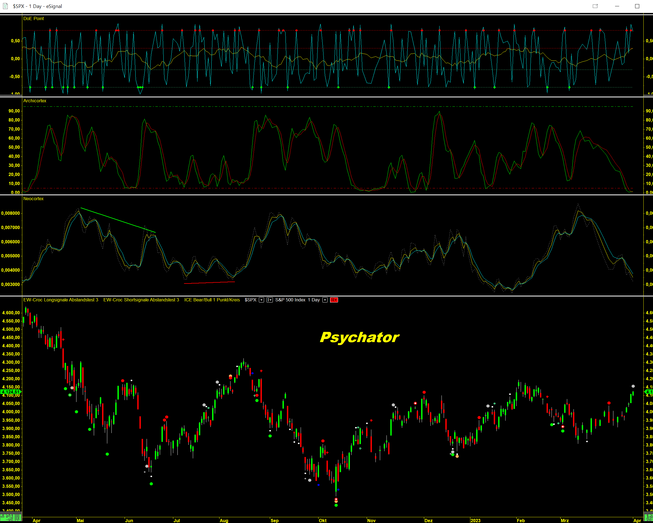Select the red trendline in Neocortex panel
Viewport: 653px width, 523px height.
[209, 283]
